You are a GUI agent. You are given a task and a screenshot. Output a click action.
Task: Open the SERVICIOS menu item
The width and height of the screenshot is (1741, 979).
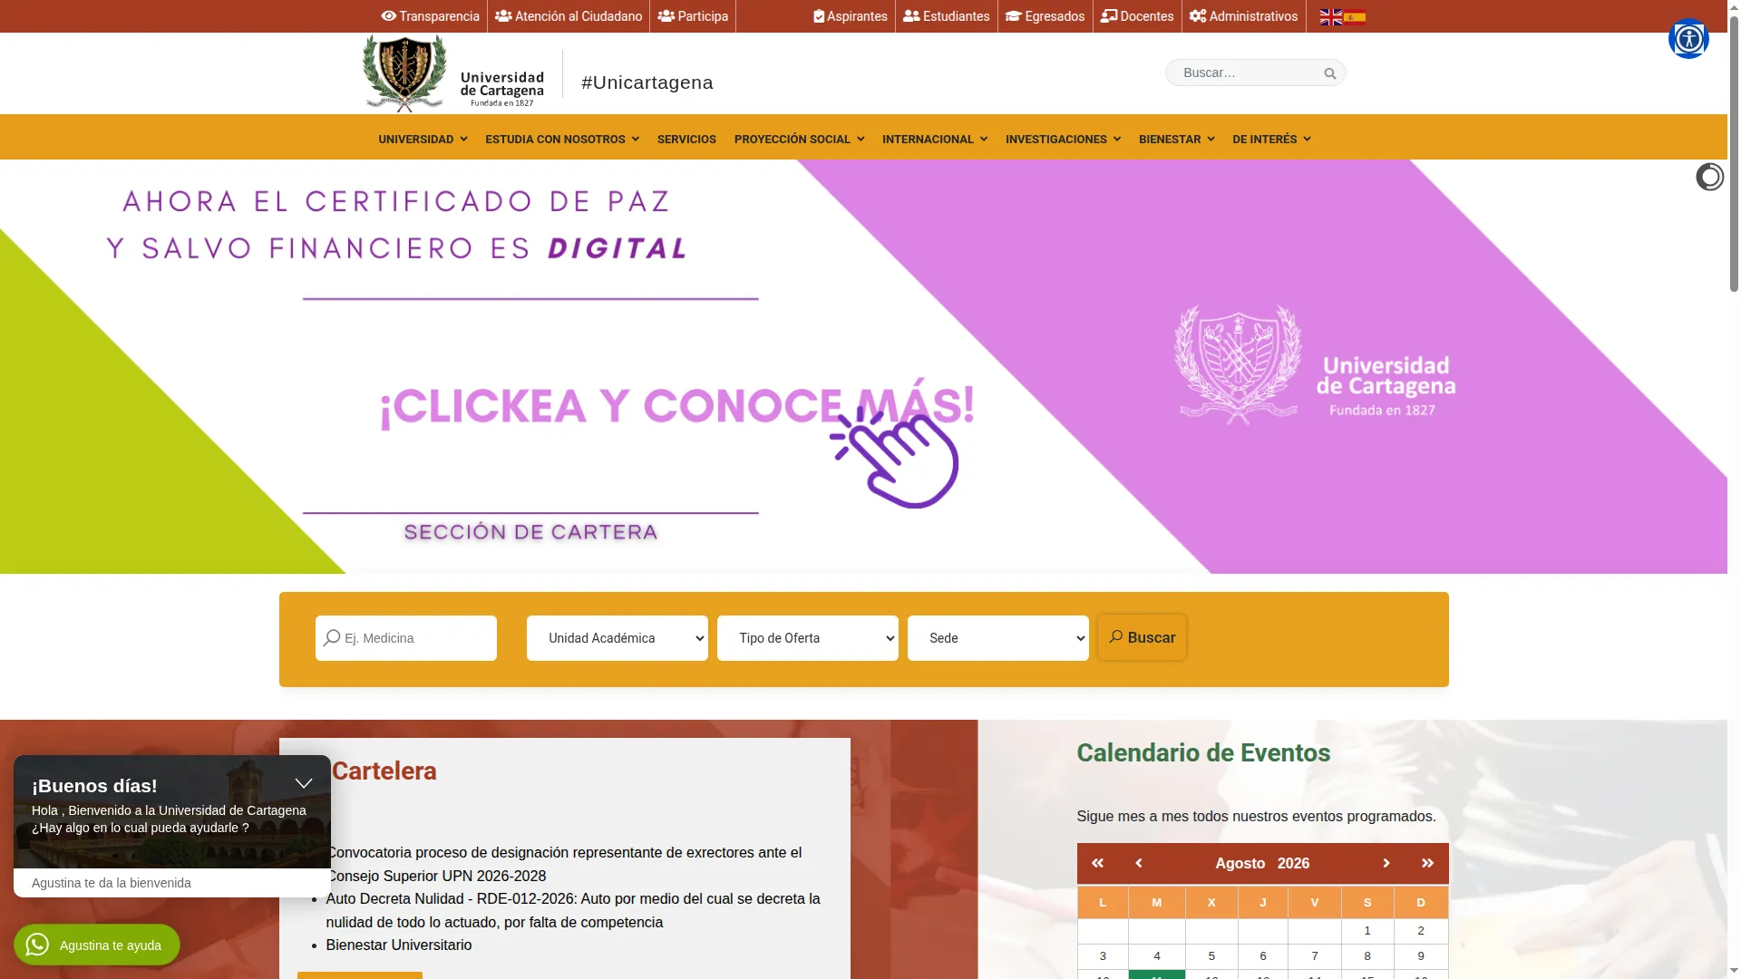pyautogui.click(x=686, y=140)
